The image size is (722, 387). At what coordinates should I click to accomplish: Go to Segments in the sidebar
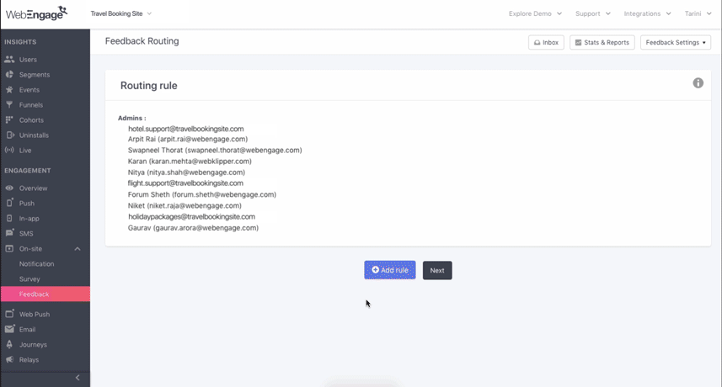coord(35,75)
